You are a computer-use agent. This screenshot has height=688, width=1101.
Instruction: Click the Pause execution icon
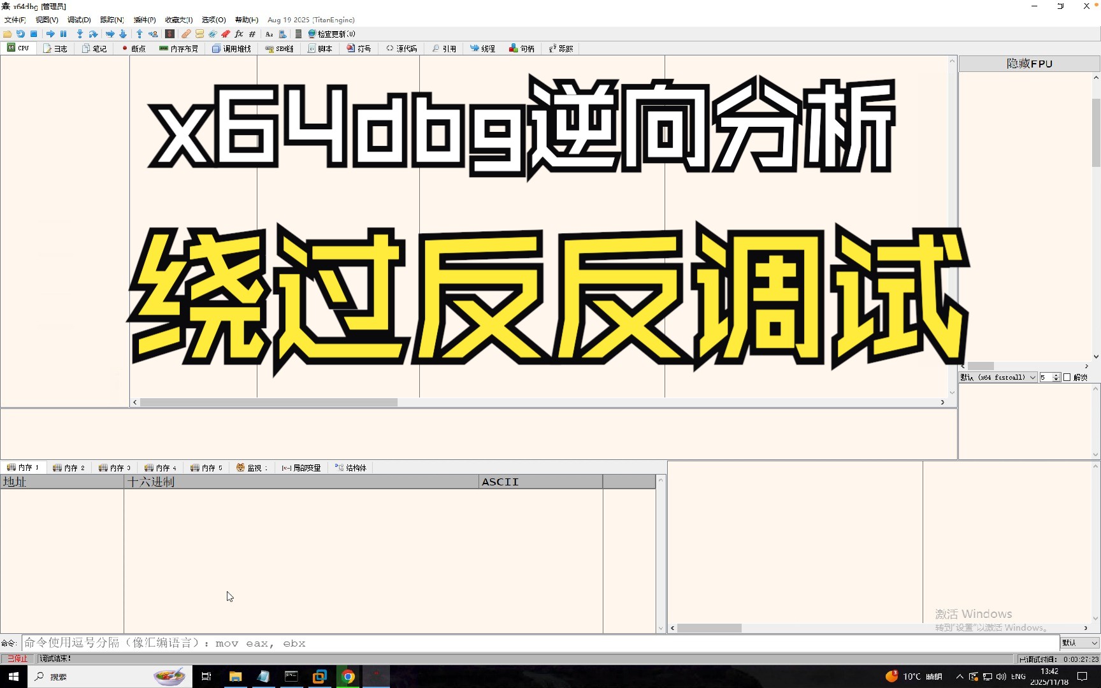64,34
